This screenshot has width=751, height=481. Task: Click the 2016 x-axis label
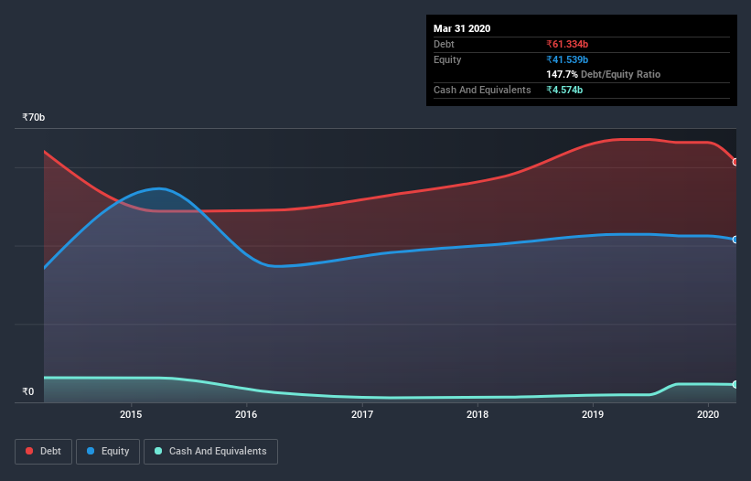point(246,414)
